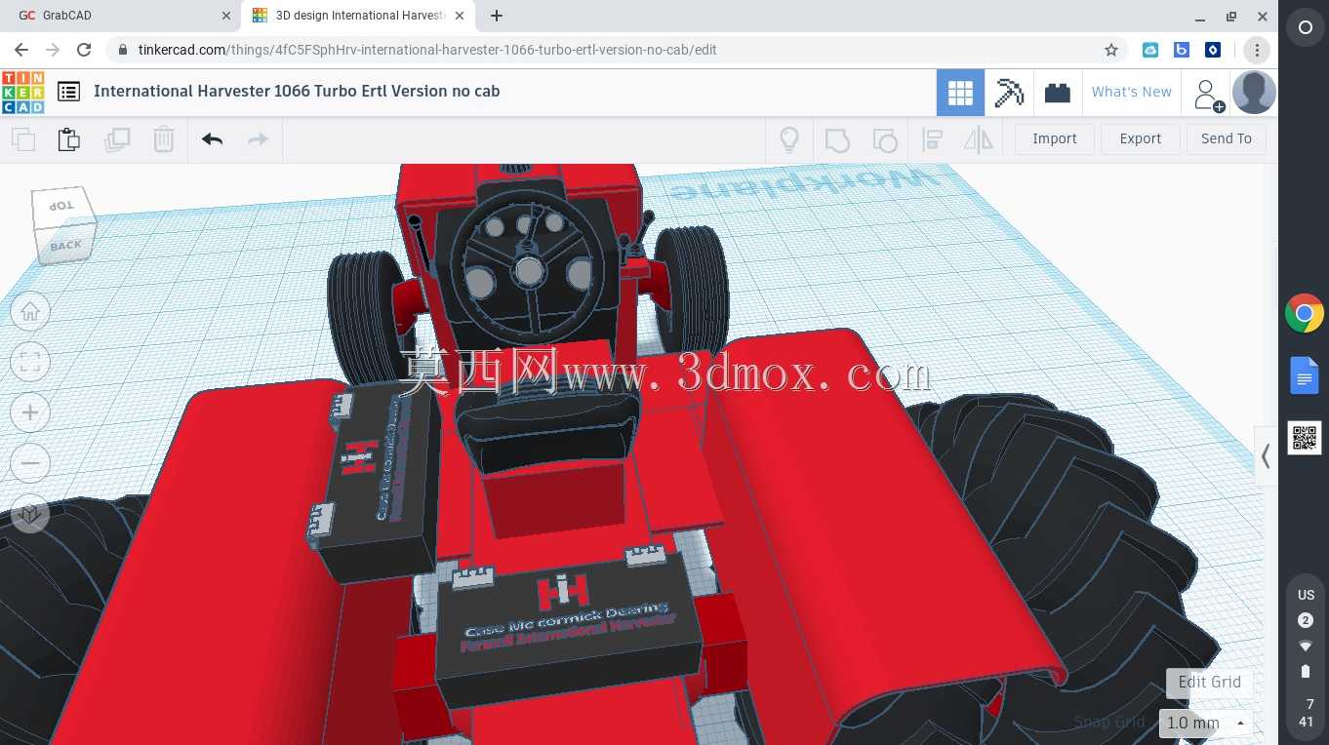This screenshot has width=1329, height=745.
Task: Click the design title text
Action: pos(297,92)
